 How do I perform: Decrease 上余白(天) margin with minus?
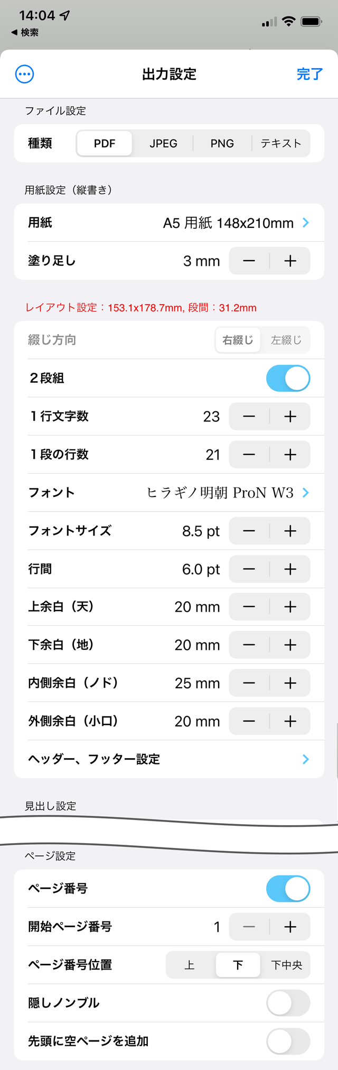pyautogui.click(x=249, y=607)
